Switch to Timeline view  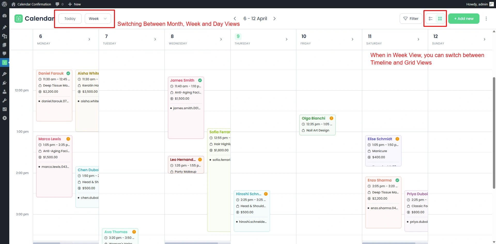(431, 18)
